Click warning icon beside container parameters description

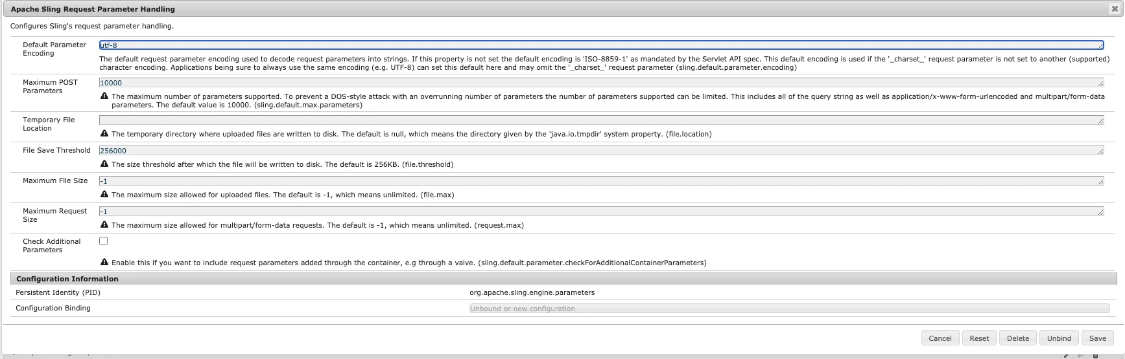[104, 263]
